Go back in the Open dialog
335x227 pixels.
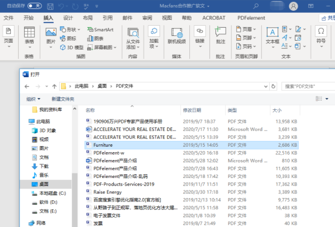point(27,86)
